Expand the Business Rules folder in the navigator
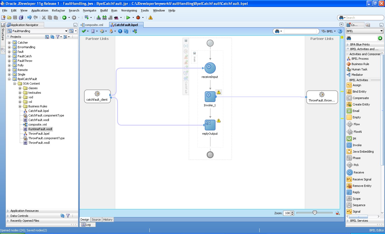385x234 pixels. (20, 106)
